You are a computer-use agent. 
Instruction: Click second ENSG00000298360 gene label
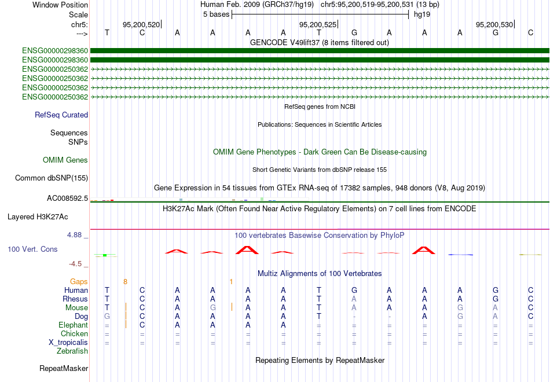(x=55, y=60)
